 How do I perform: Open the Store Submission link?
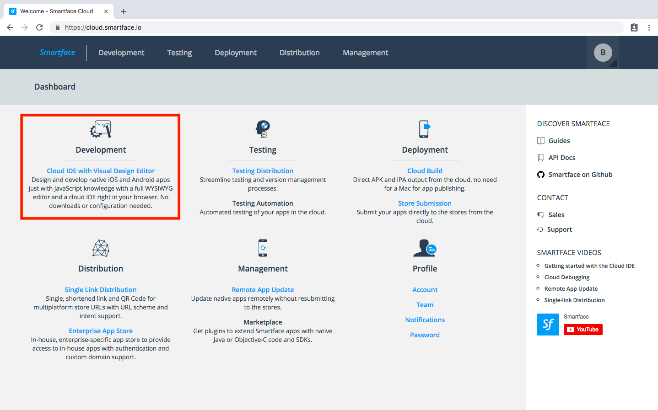425,203
